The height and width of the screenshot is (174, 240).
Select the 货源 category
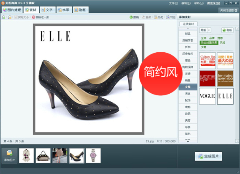188,74
